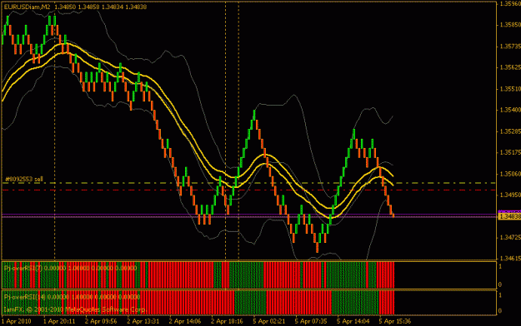Viewport: 521px width, 326px height.
Task: Click the 2 Apr 14:06 time label
Action: click(x=185, y=321)
